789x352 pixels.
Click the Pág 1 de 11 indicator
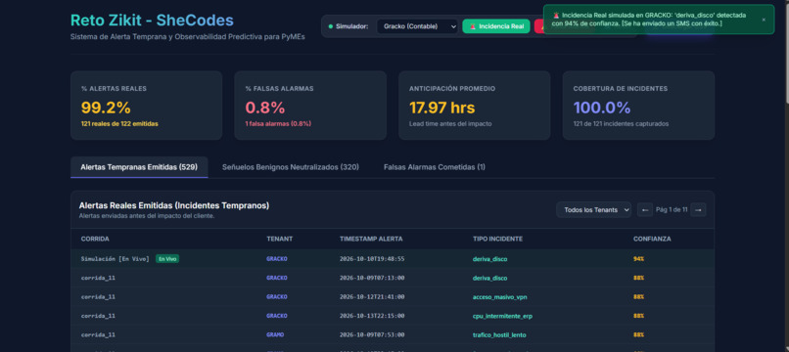(x=672, y=209)
